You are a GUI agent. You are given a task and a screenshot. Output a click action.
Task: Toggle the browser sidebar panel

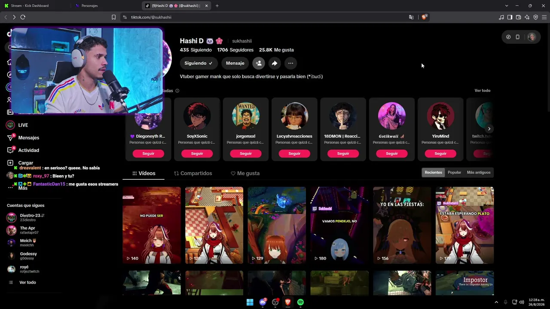click(510, 17)
